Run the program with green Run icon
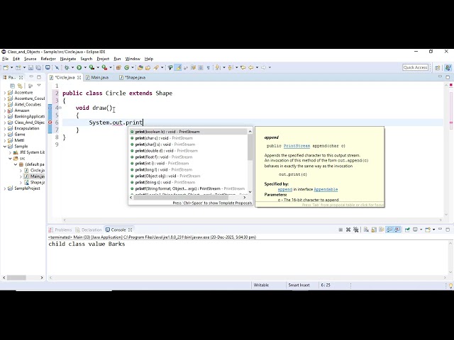This screenshot has width=454, height=340. tap(79, 68)
